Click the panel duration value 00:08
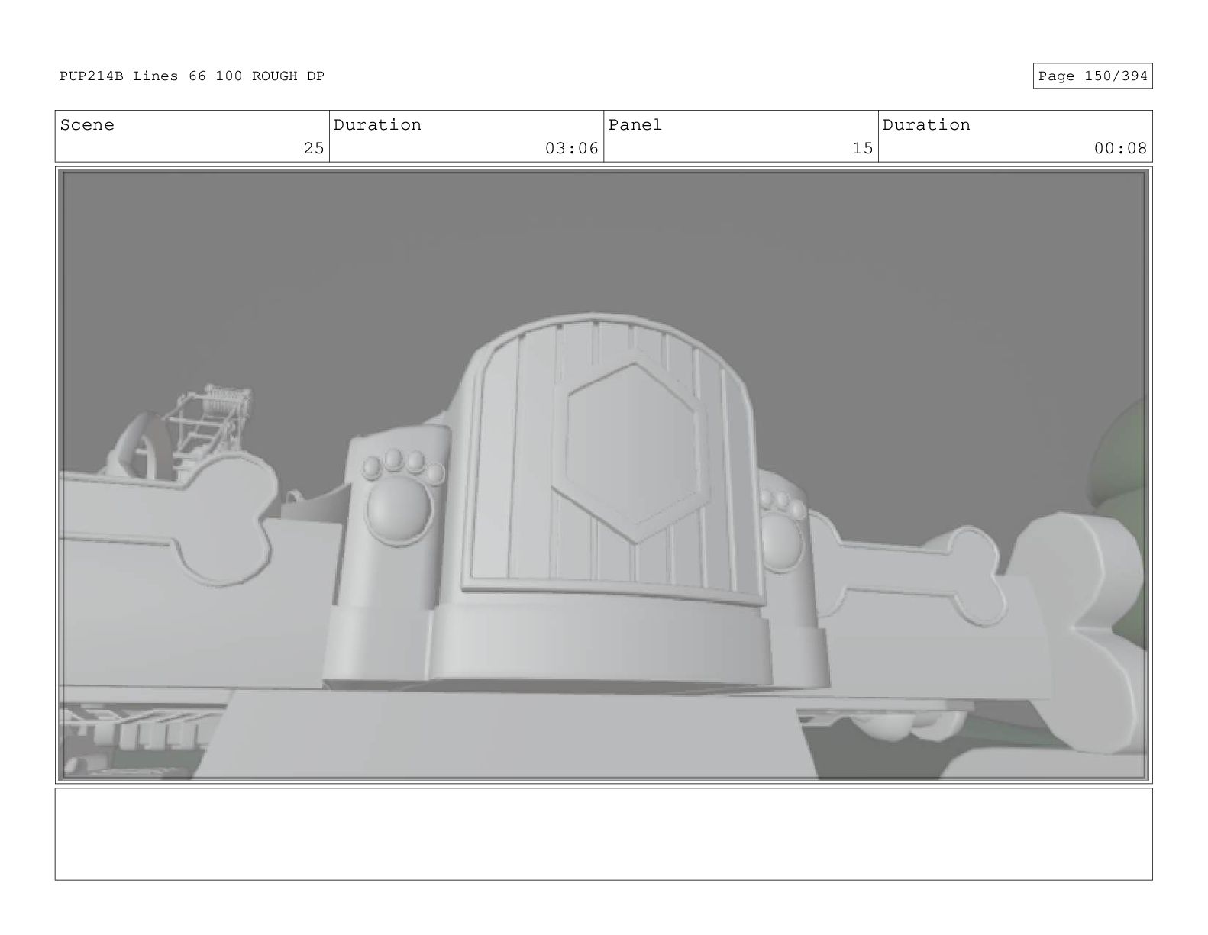This screenshot has height=935, width=1208. 1120,148
